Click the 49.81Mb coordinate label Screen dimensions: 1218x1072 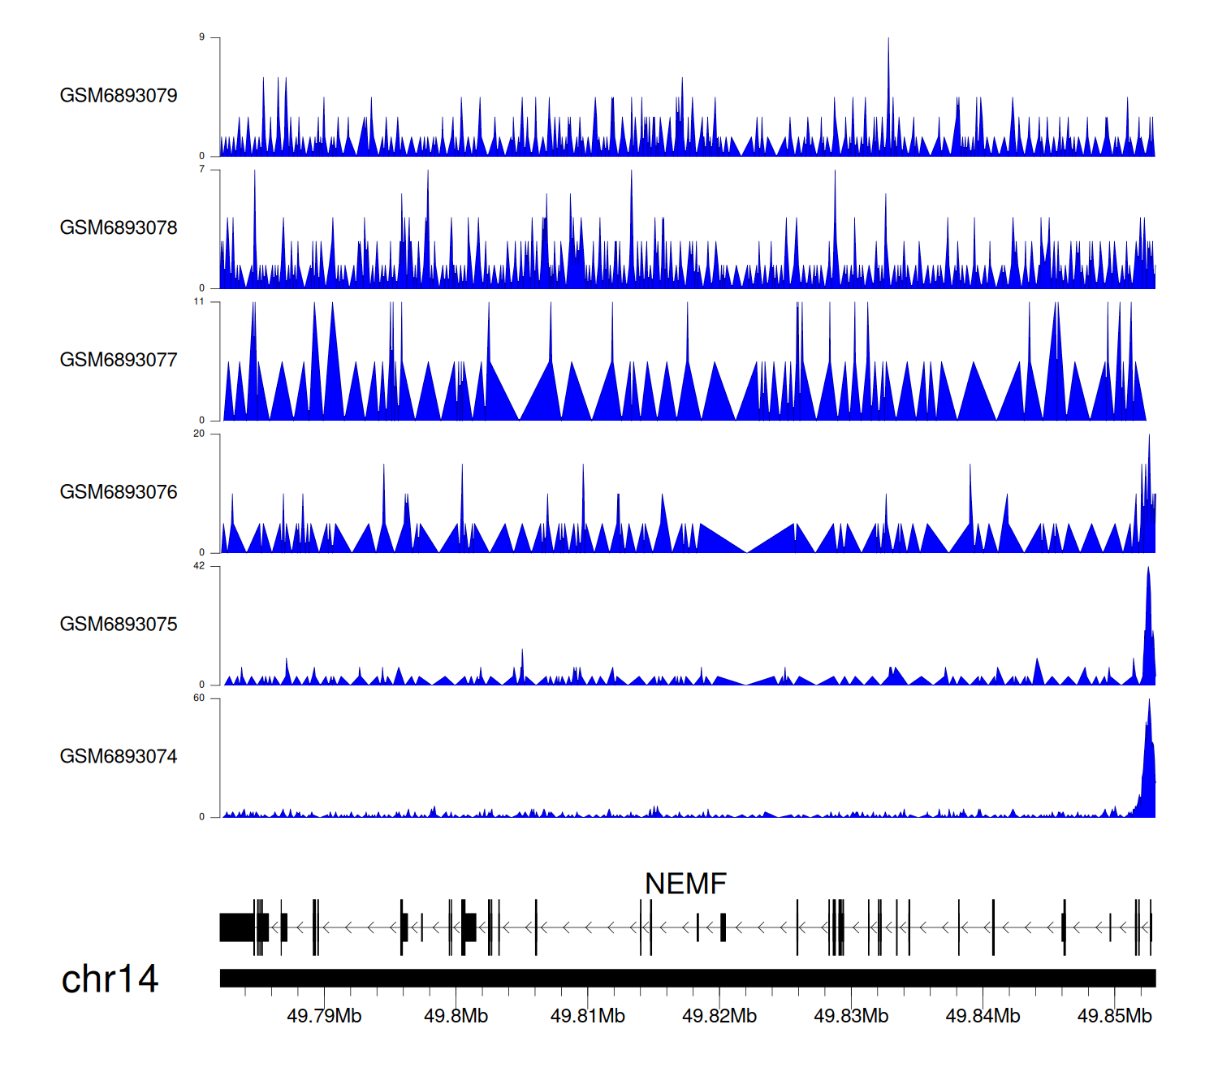coord(587,1016)
